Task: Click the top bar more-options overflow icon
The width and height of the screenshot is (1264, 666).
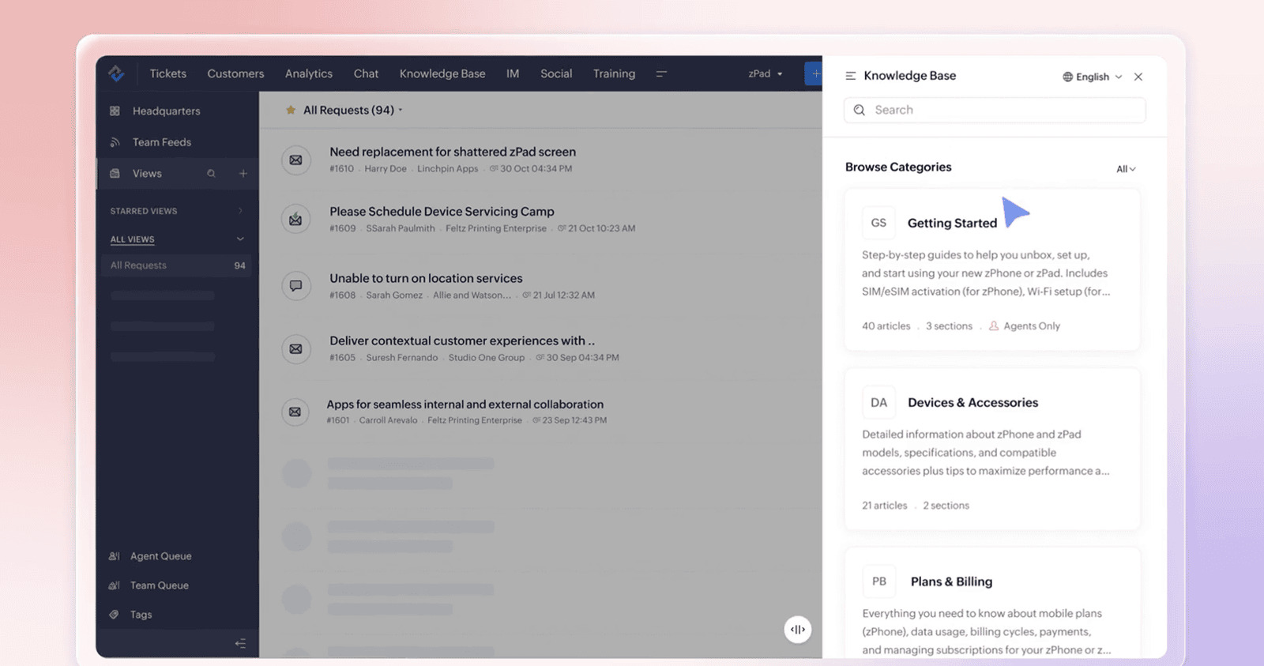Action: coord(661,74)
